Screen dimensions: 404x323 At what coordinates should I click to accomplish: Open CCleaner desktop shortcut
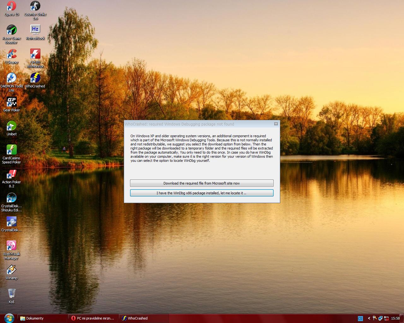11,54
